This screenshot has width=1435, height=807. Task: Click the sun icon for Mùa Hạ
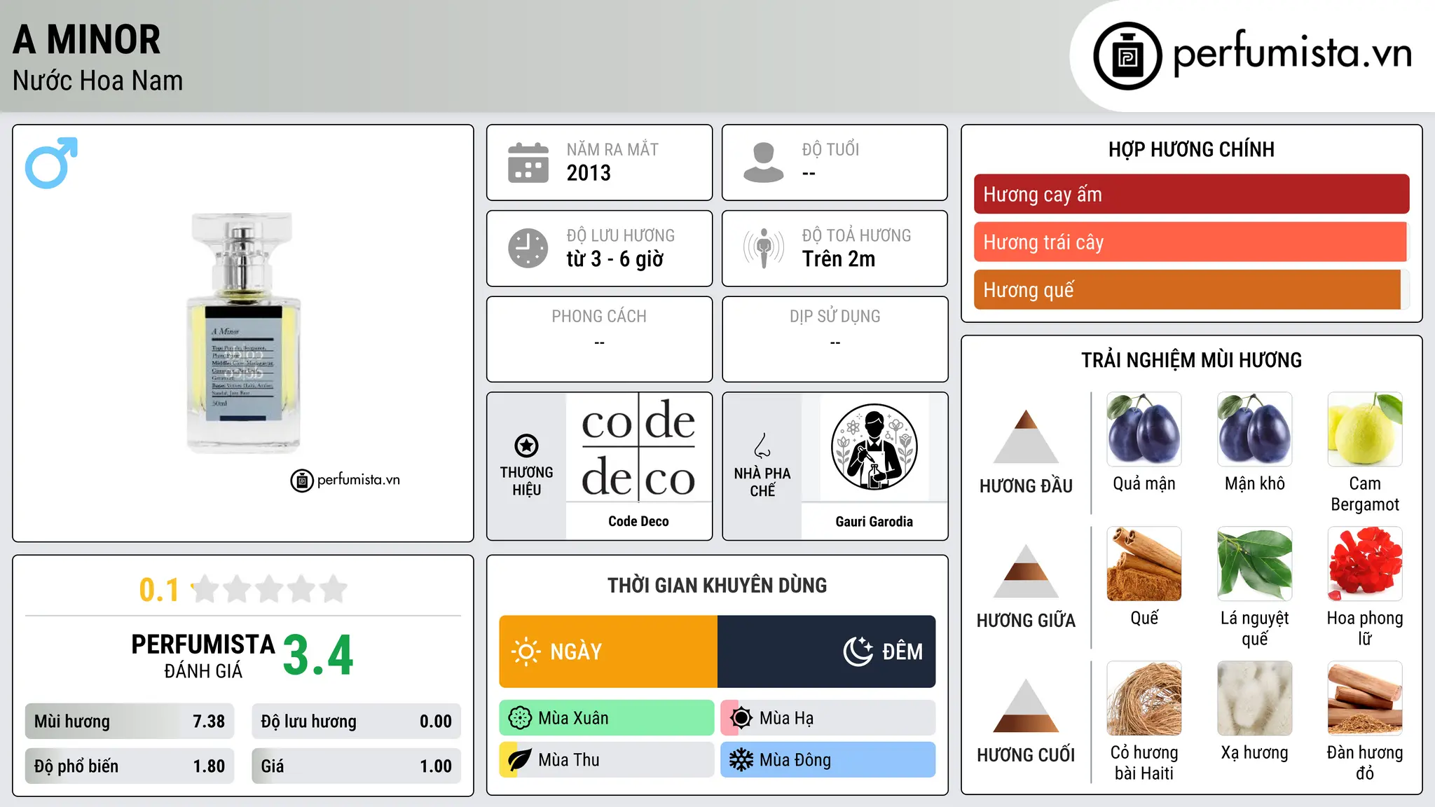741,718
